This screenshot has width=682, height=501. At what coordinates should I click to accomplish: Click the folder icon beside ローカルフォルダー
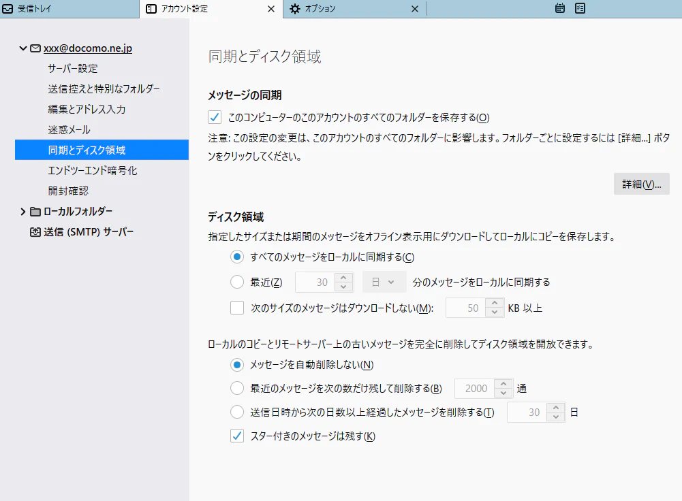[x=35, y=212]
